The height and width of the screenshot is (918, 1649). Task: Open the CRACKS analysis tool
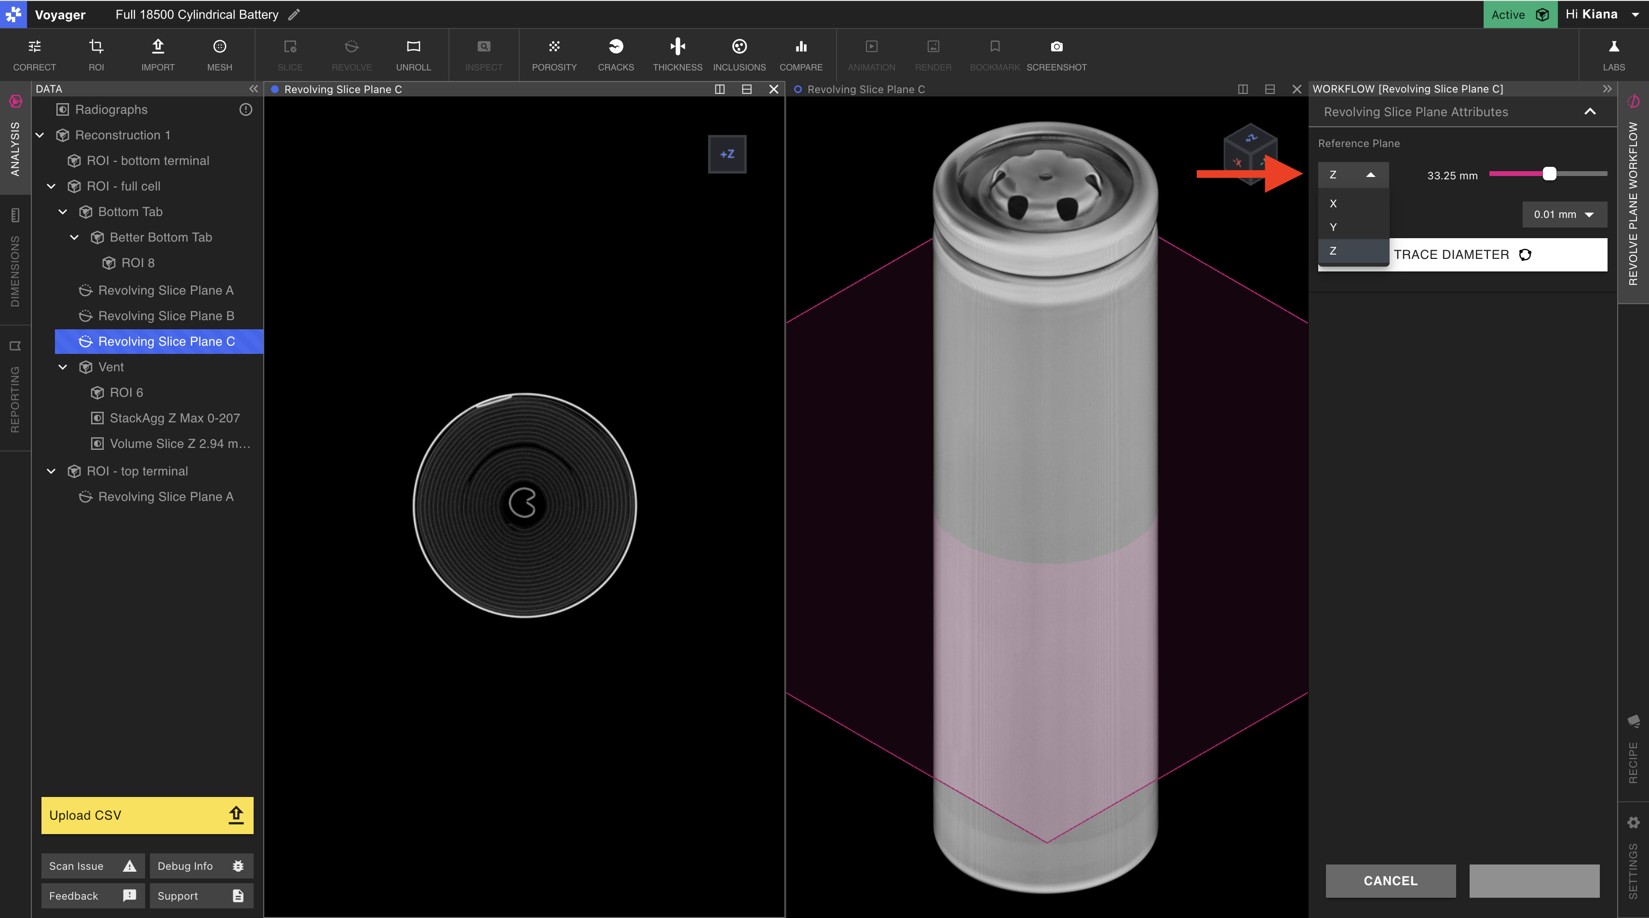coord(616,55)
